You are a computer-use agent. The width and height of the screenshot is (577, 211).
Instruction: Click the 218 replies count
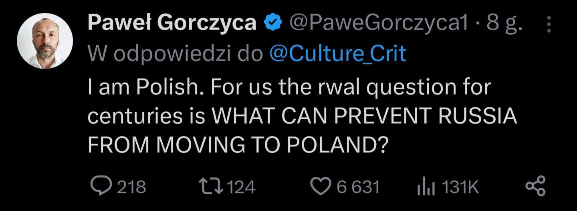(131, 187)
